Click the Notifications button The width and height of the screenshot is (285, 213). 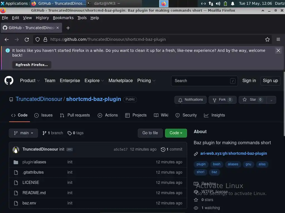[x=190, y=100]
